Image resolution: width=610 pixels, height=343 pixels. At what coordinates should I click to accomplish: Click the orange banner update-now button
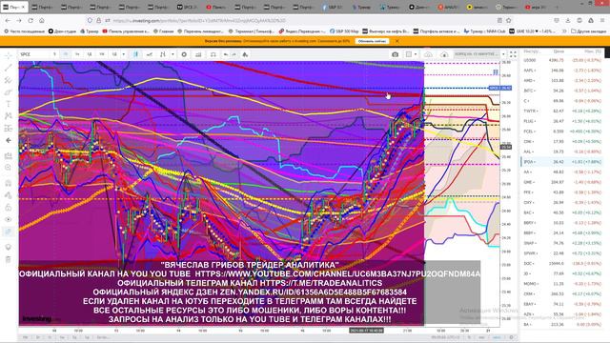(372, 41)
